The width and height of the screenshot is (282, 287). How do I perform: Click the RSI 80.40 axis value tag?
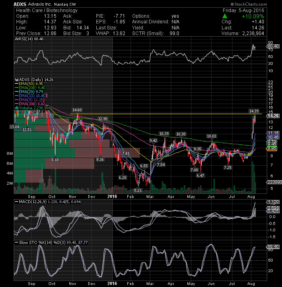[x=273, y=46]
